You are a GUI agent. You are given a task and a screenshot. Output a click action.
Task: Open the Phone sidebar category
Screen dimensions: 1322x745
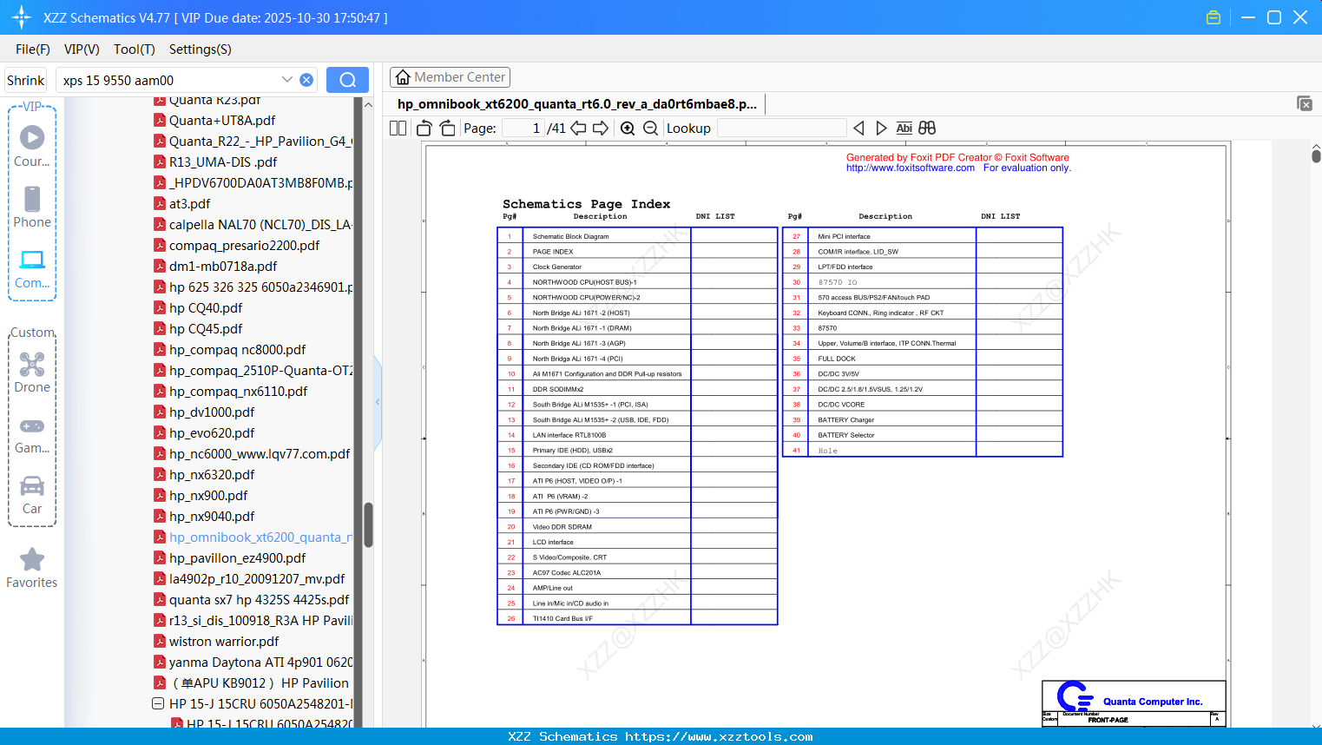(32, 207)
